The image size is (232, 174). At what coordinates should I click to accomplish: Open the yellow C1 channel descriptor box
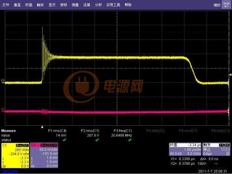[x=15, y=155]
